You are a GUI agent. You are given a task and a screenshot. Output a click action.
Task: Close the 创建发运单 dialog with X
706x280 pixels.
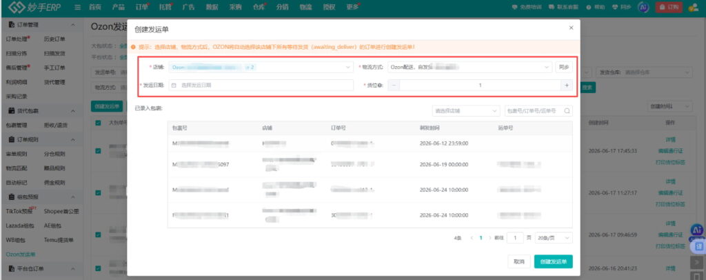coord(571,28)
